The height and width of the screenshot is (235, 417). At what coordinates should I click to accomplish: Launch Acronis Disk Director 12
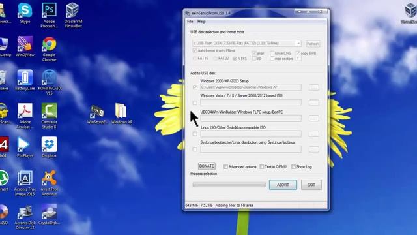(x=25, y=217)
